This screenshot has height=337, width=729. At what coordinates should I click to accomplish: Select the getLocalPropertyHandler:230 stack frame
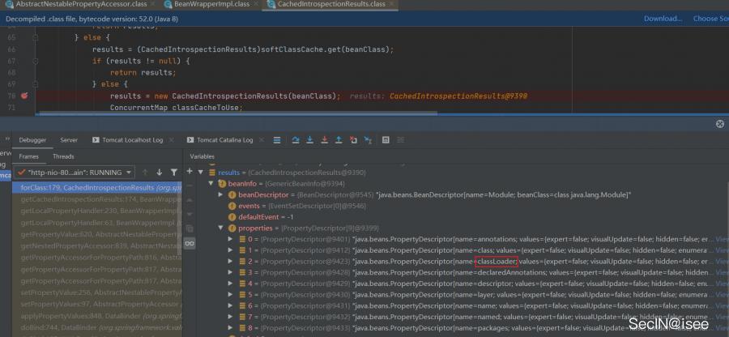(x=97, y=211)
